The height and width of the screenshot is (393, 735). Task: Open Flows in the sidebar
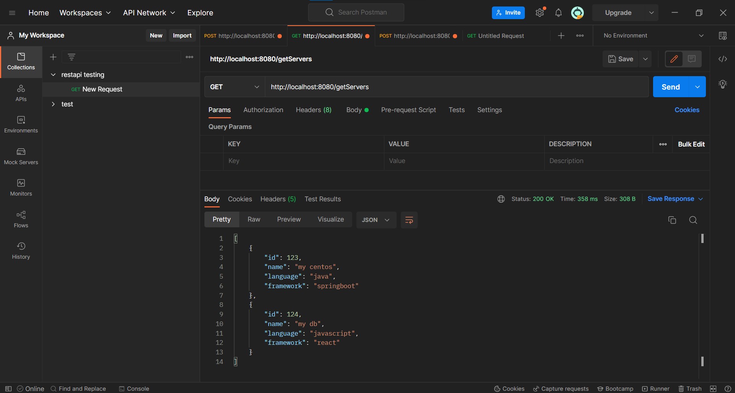[21, 220]
